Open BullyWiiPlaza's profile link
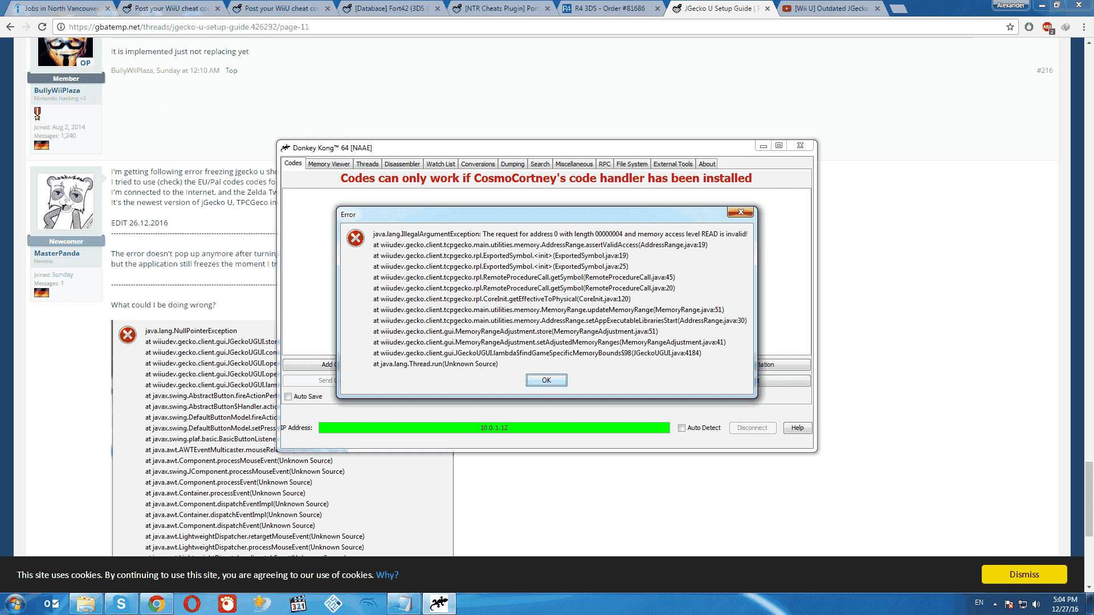The height and width of the screenshot is (615, 1094). (x=57, y=91)
